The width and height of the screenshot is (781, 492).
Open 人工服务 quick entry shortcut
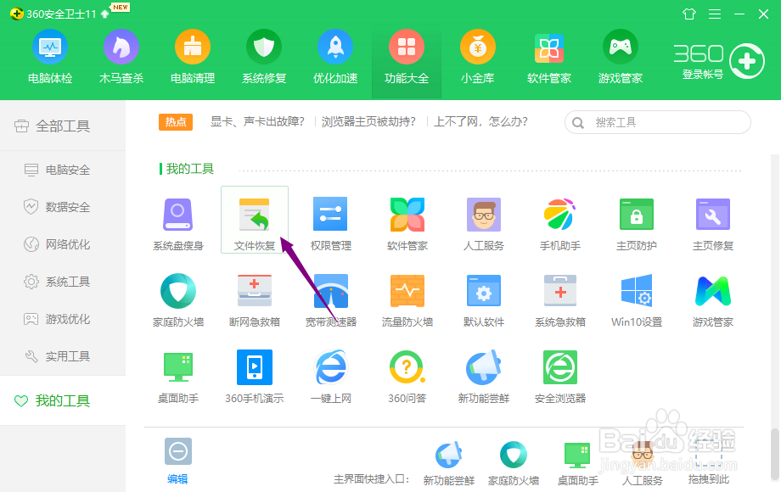coord(643,463)
